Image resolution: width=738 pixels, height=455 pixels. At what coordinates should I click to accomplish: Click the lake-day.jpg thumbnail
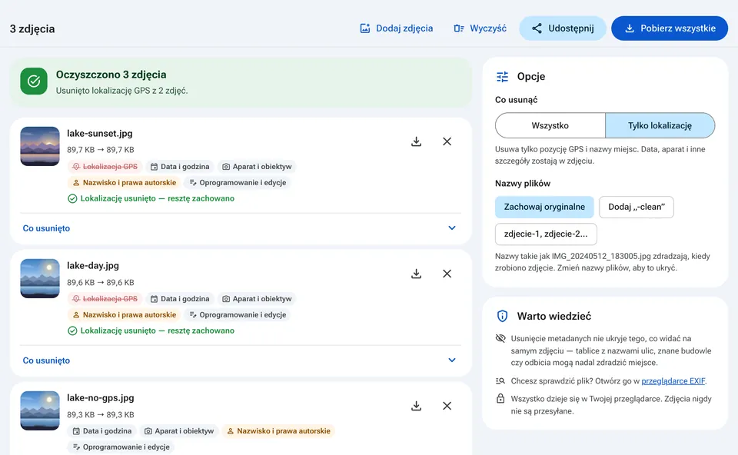click(x=40, y=278)
